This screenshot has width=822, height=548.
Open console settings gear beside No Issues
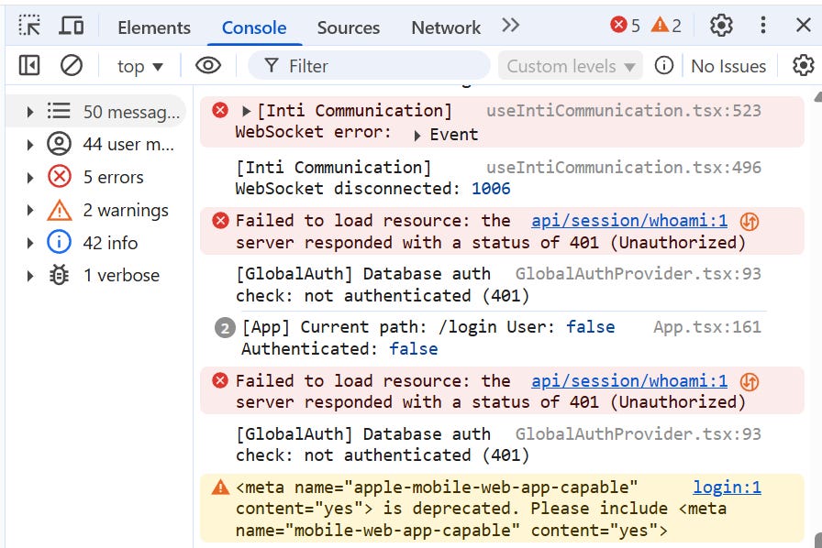tap(803, 65)
